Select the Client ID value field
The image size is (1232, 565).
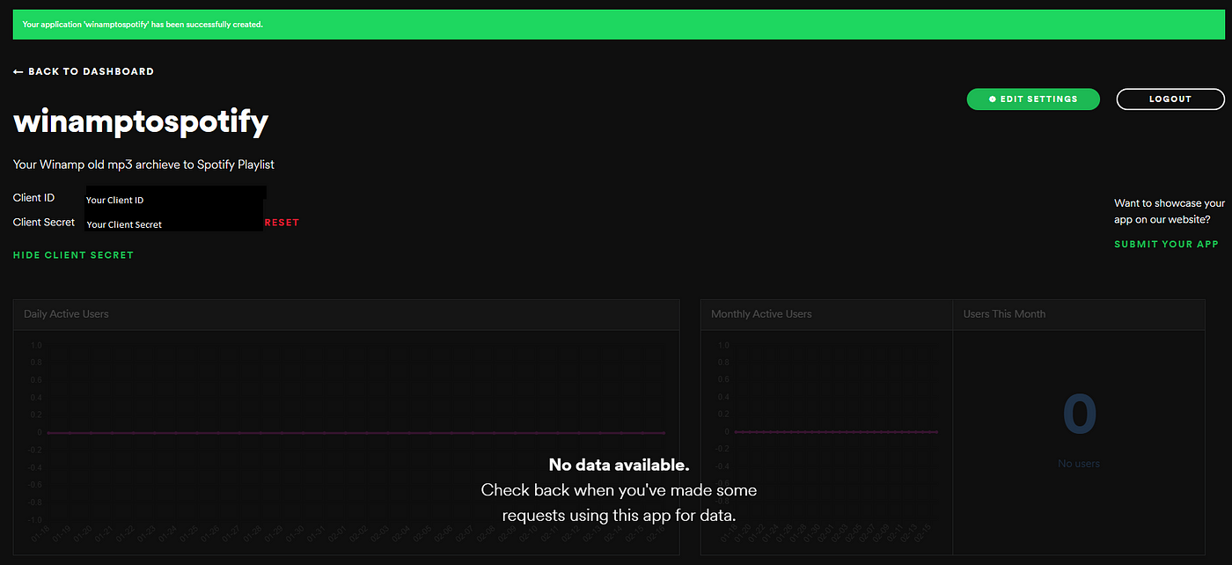(x=175, y=198)
